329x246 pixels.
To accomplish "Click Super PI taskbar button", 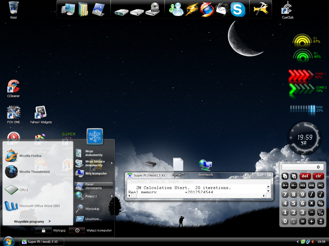I will click(42, 242).
